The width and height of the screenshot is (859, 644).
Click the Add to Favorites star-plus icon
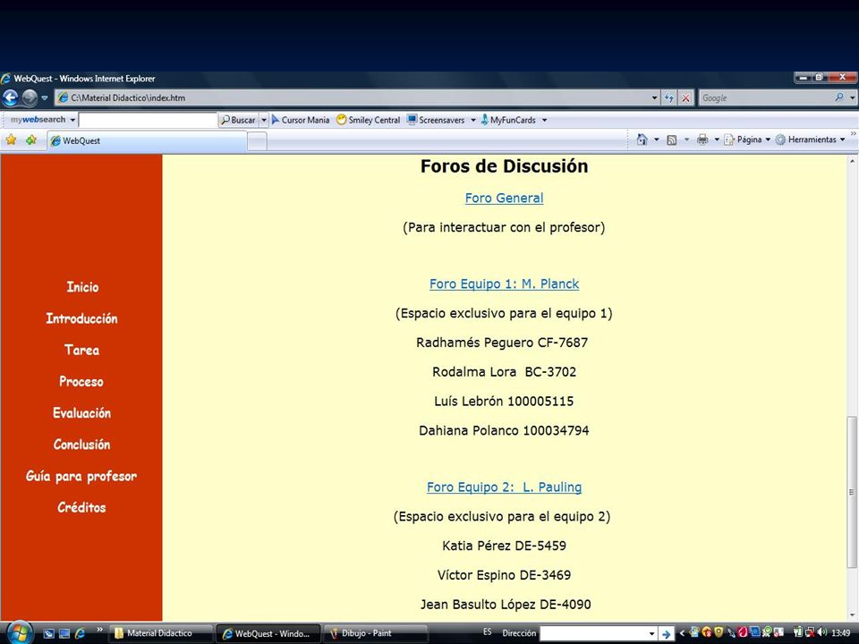pos(31,140)
